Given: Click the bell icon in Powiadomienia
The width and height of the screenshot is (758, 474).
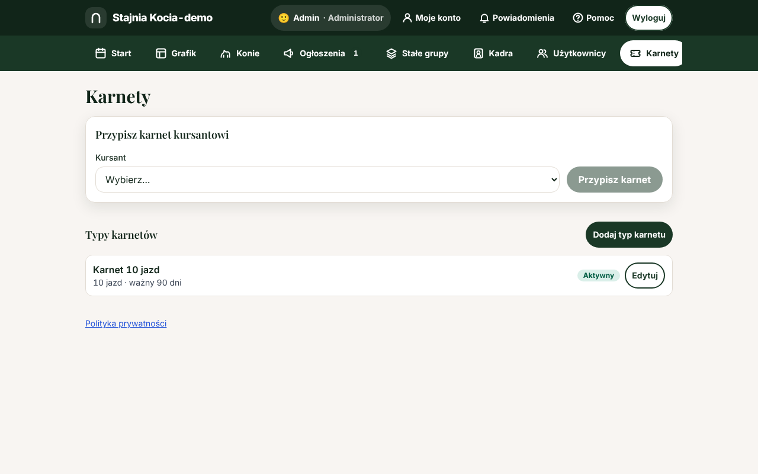Looking at the screenshot, I should tap(484, 18).
